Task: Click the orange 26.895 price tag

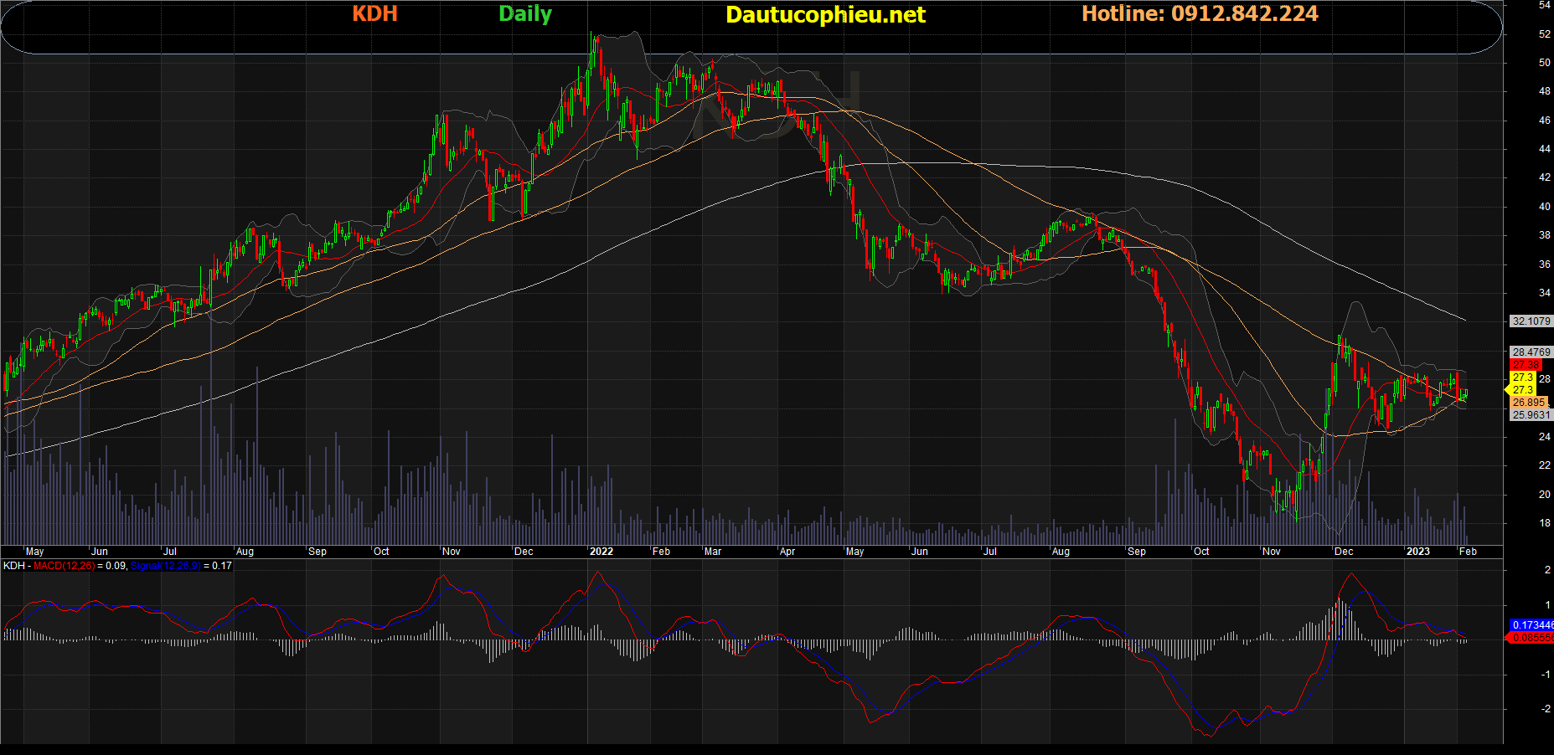Action: coord(1528,403)
